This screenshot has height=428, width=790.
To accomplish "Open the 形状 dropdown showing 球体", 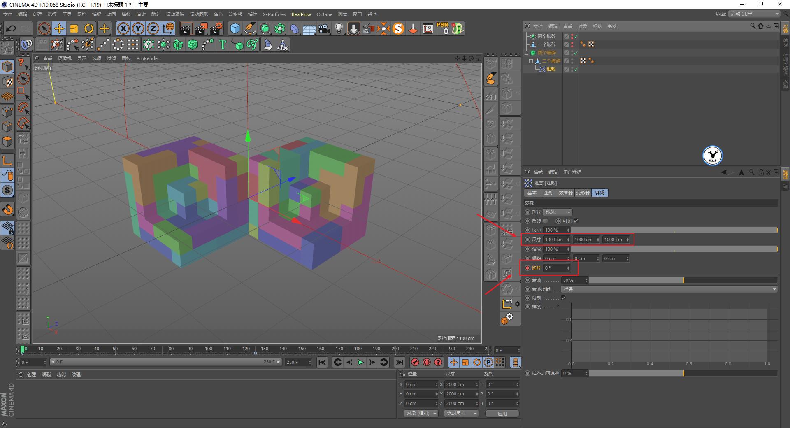I will pos(558,212).
